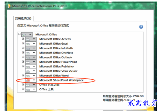Click the Microsoft Office Professional Plus 2010 title

click(39, 6)
